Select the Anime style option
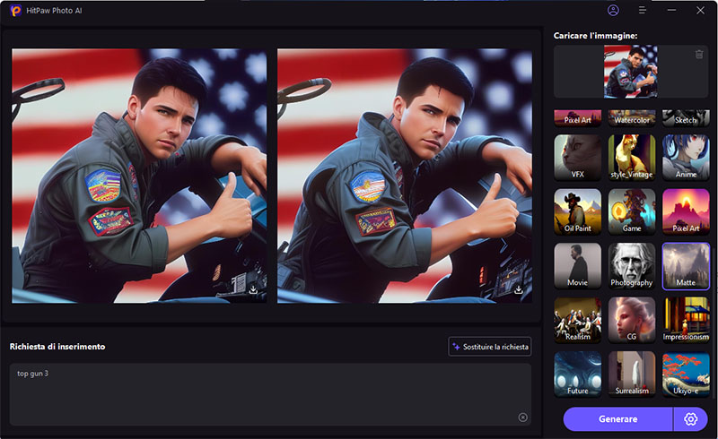718x439 pixels. tap(686, 157)
